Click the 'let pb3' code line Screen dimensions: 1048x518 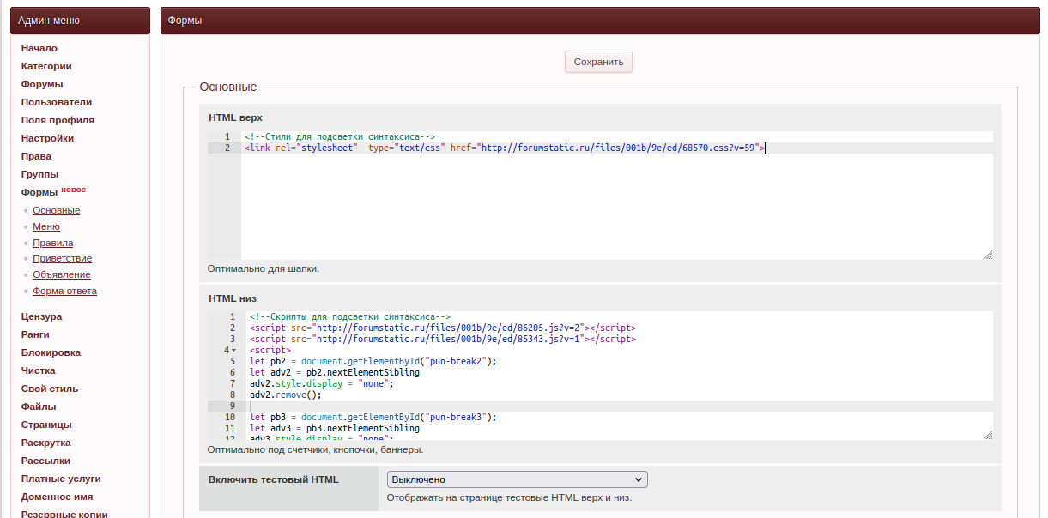point(373,417)
